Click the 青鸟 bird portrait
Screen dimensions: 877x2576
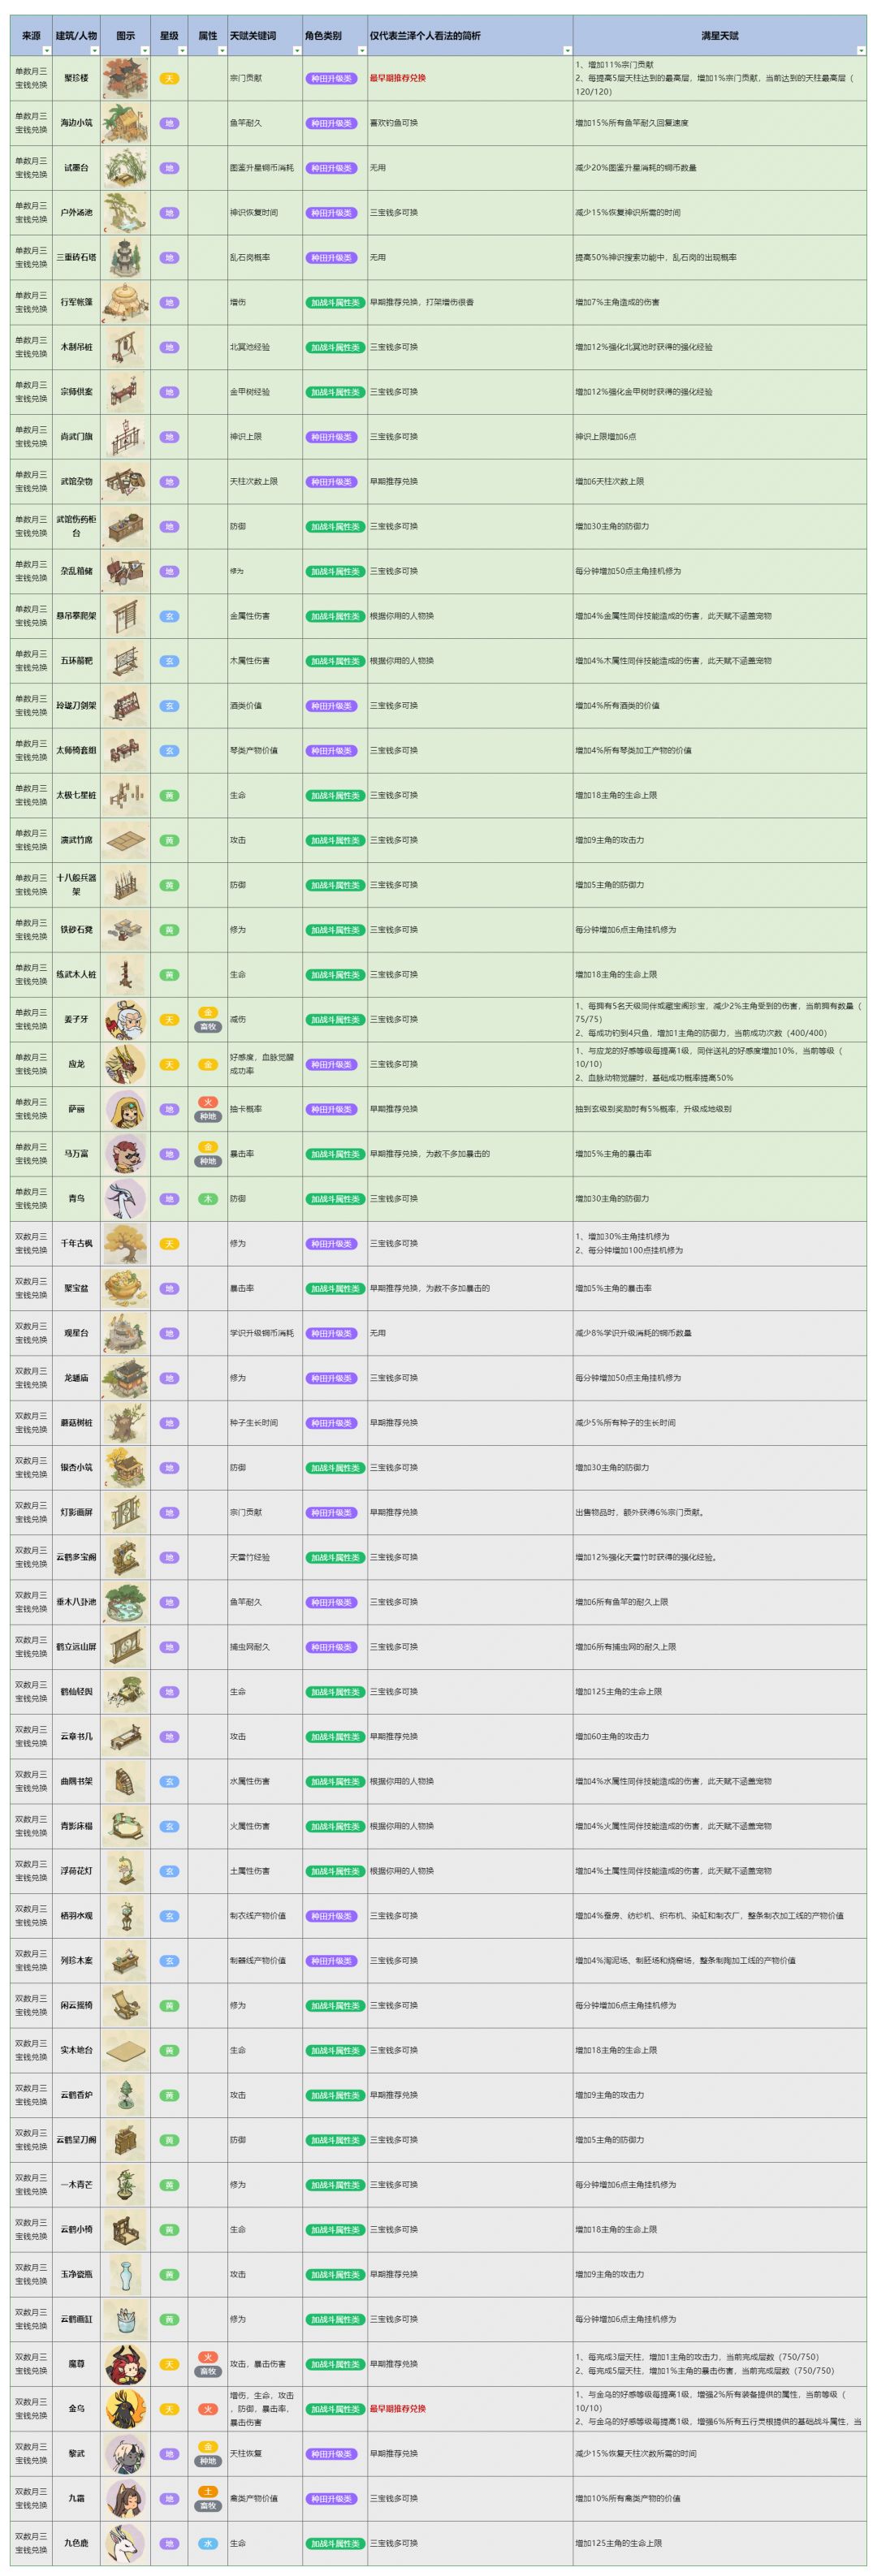125,1199
